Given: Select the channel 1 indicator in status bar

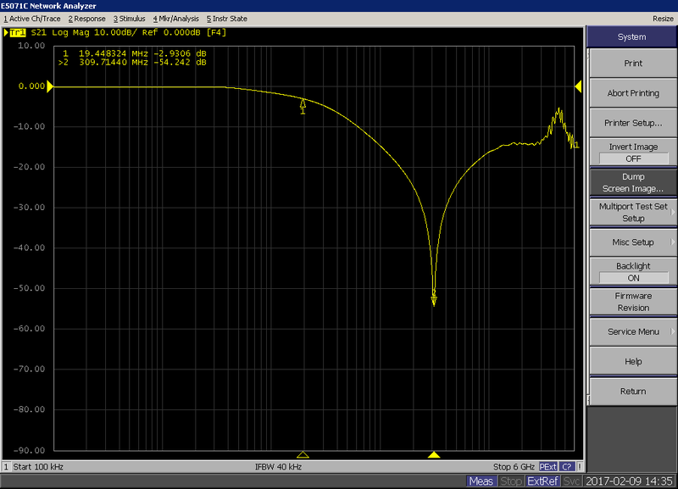Looking at the screenshot, I should pos(6,466).
